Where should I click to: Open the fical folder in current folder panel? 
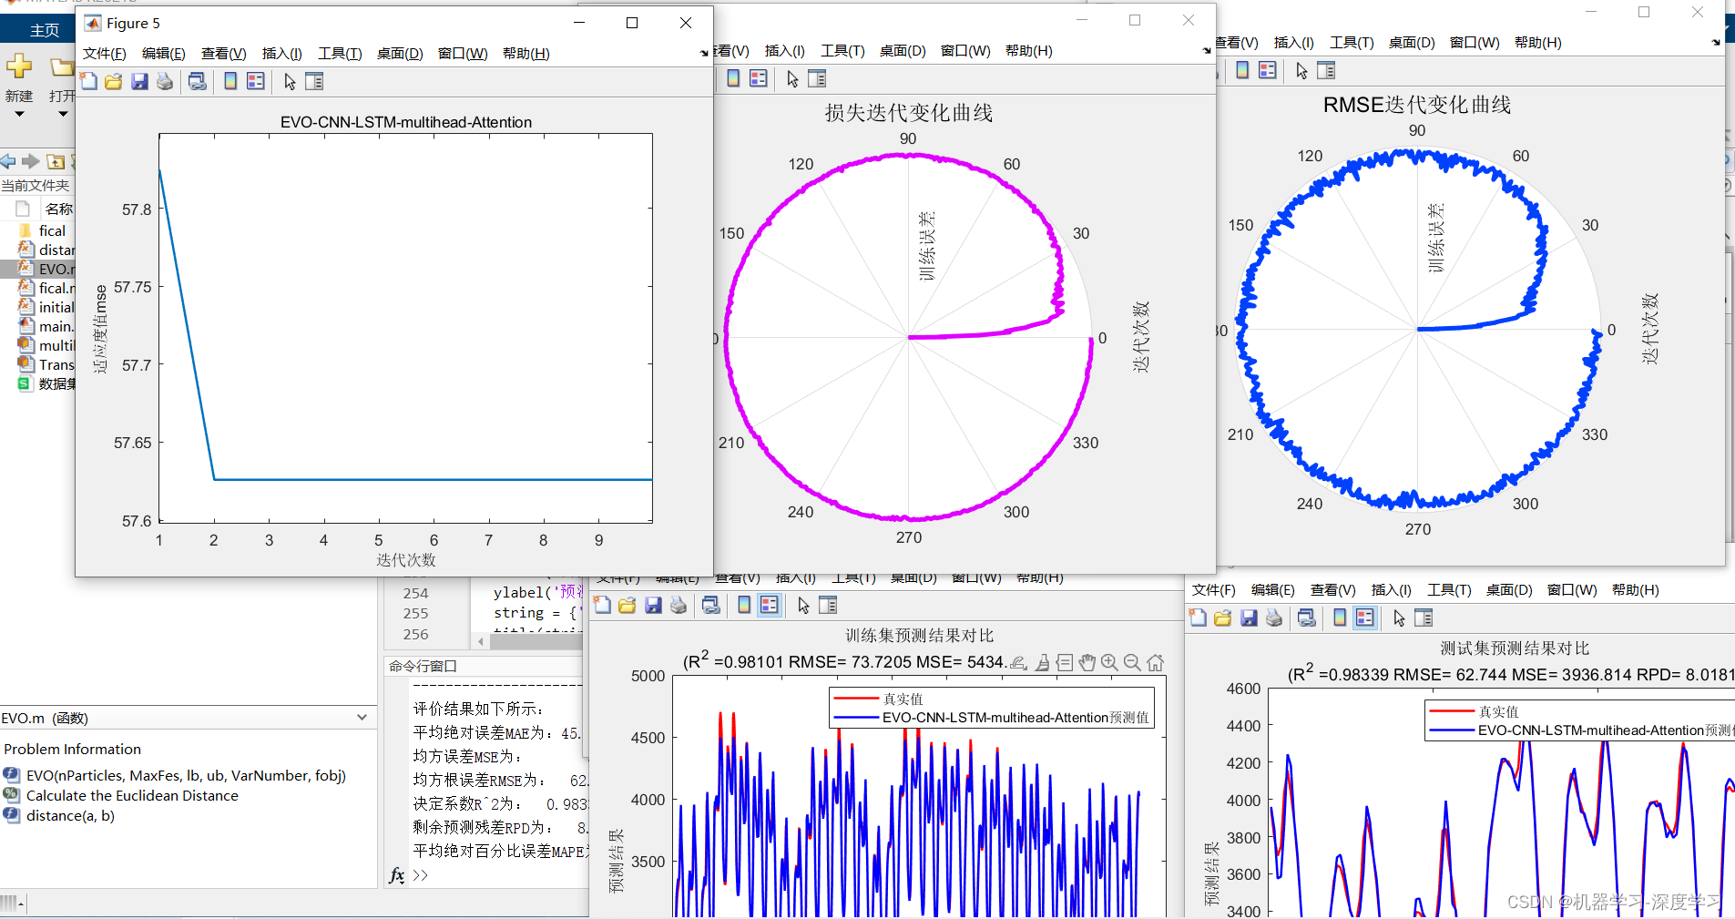(x=52, y=230)
